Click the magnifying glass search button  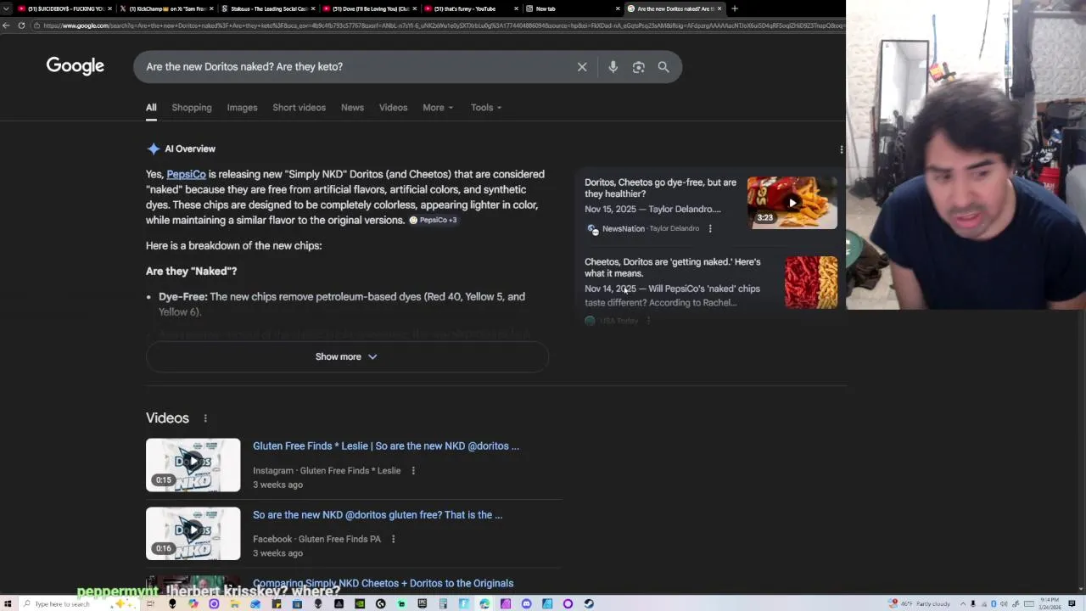point(663,67)
